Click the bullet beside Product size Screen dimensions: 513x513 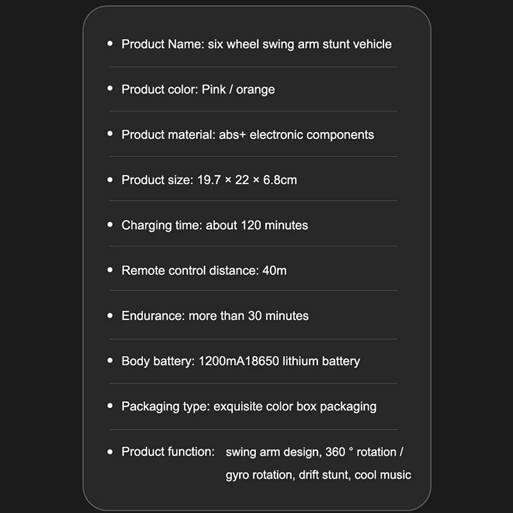[110, 180]
